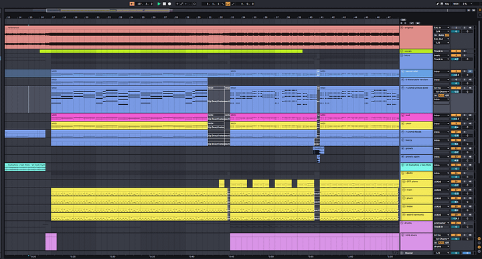Toggle Automation Mode icon beside locator arrows
This screenshot has width=482, height=259.
[412, 23]
